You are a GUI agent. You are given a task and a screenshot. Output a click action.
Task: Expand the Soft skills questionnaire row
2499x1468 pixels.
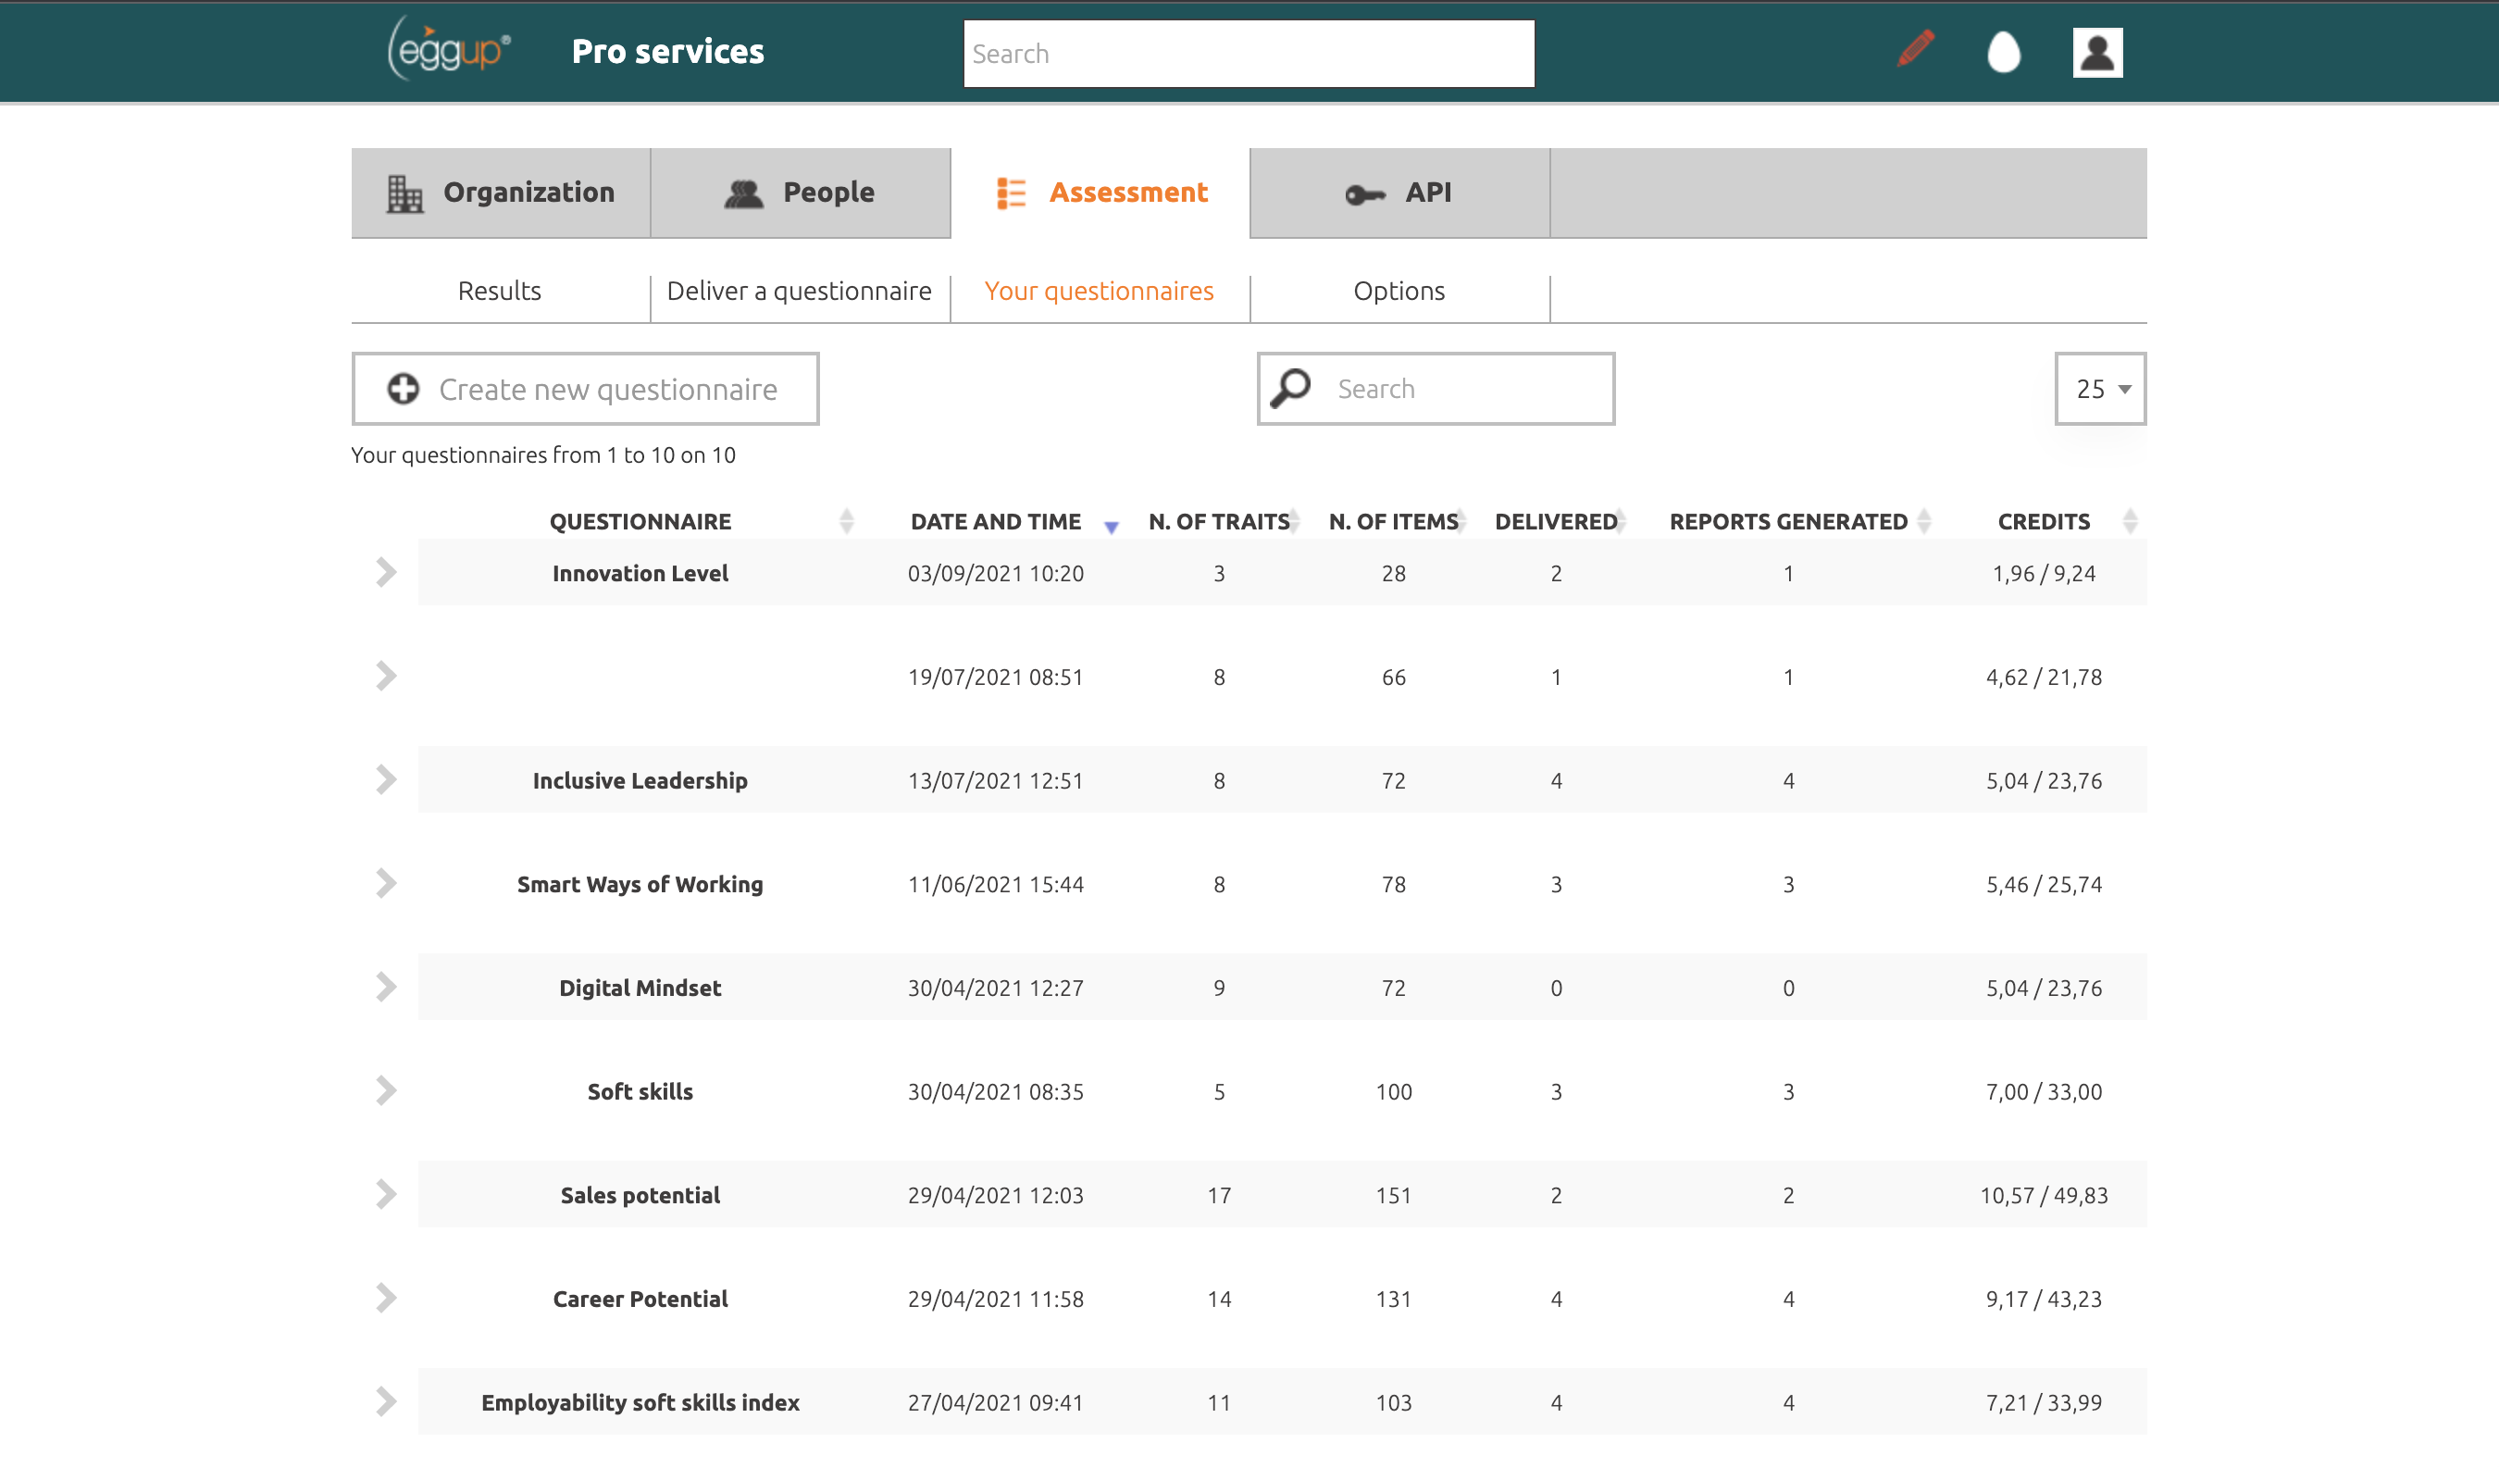click(x=385, y=1091)
